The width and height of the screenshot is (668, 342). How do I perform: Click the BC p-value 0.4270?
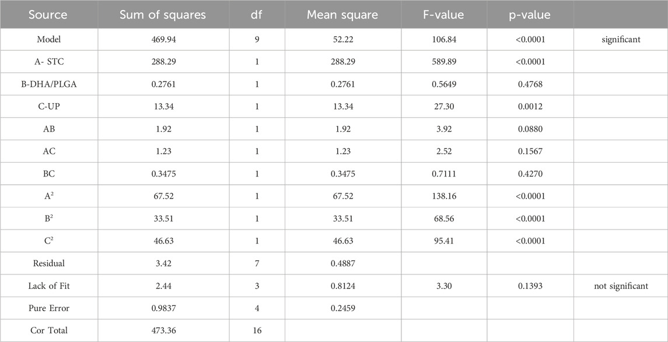[x=530, y=174]
